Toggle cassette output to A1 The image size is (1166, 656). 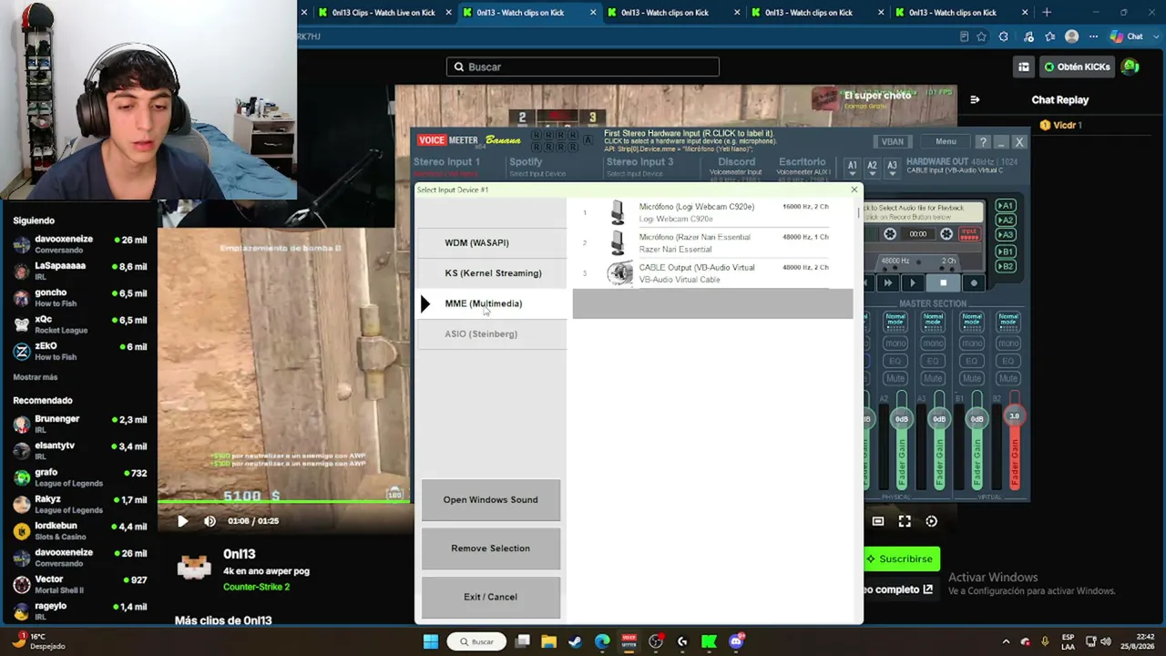pos(1006,206)
